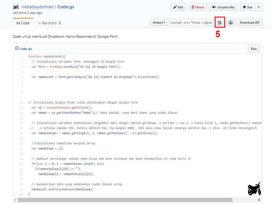
Task: Open the Embed dropdown menu
Action: point(159,23)
